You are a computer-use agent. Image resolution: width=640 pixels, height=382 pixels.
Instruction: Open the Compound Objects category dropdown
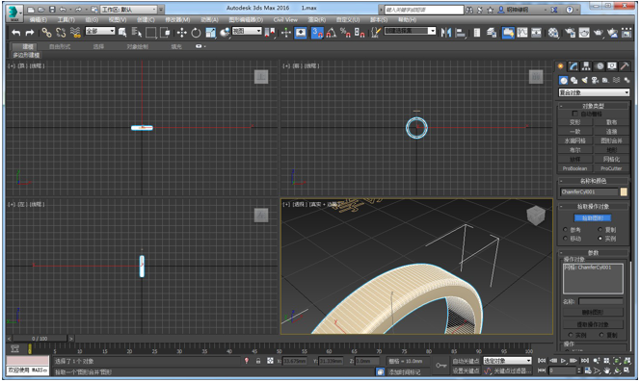(594, 92)
